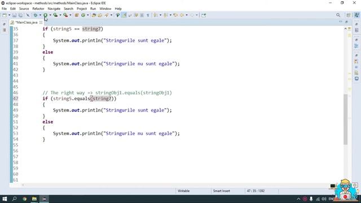Viewport: 361px width, 203px height.
Task: Open the Run button dropdown arrow
Action: pyautogui.click(x=50, y=15)
